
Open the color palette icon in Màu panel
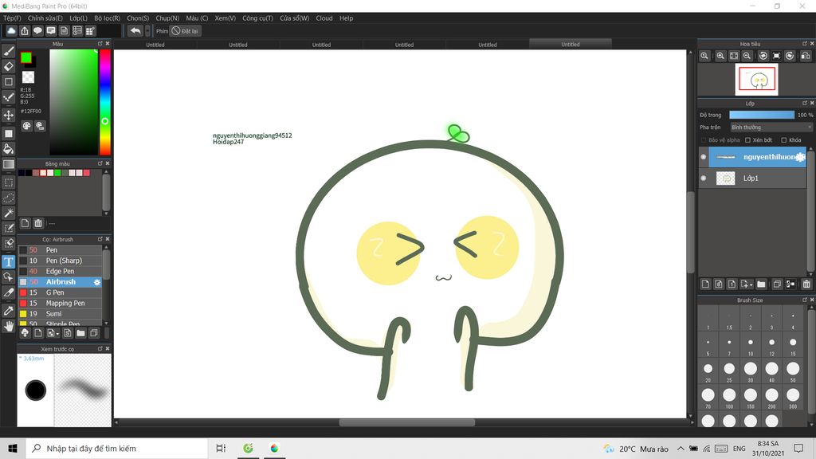(x=26, y=125)
